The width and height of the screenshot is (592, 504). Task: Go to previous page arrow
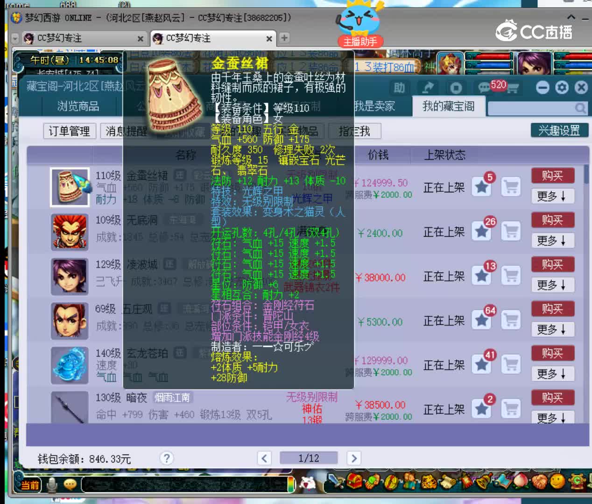tap(264, 458)
